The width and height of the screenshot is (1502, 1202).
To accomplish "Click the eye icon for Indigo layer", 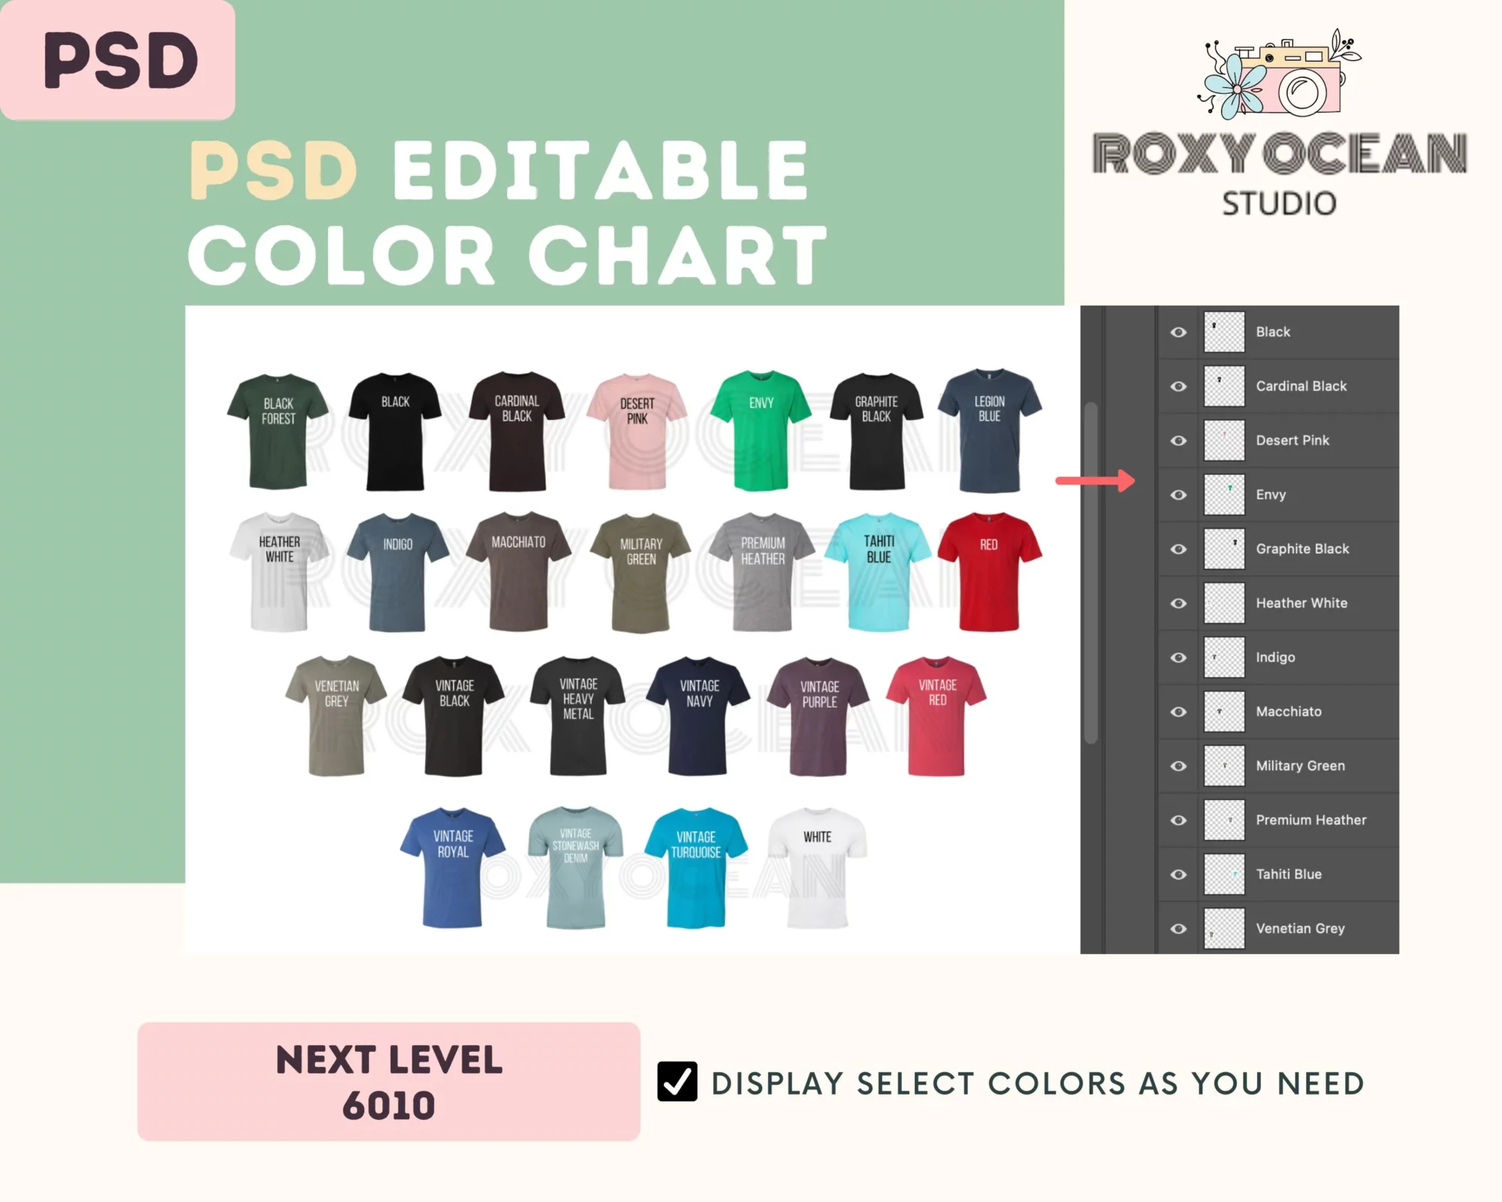I will tap(1177, 656).
